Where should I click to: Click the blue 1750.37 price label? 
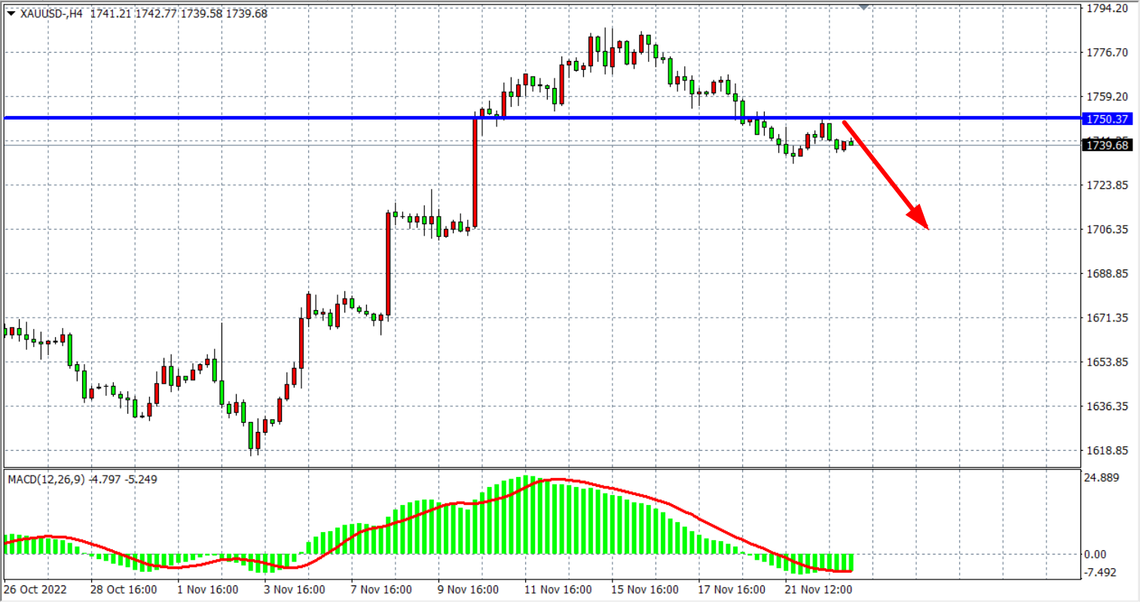(1106, 119)
